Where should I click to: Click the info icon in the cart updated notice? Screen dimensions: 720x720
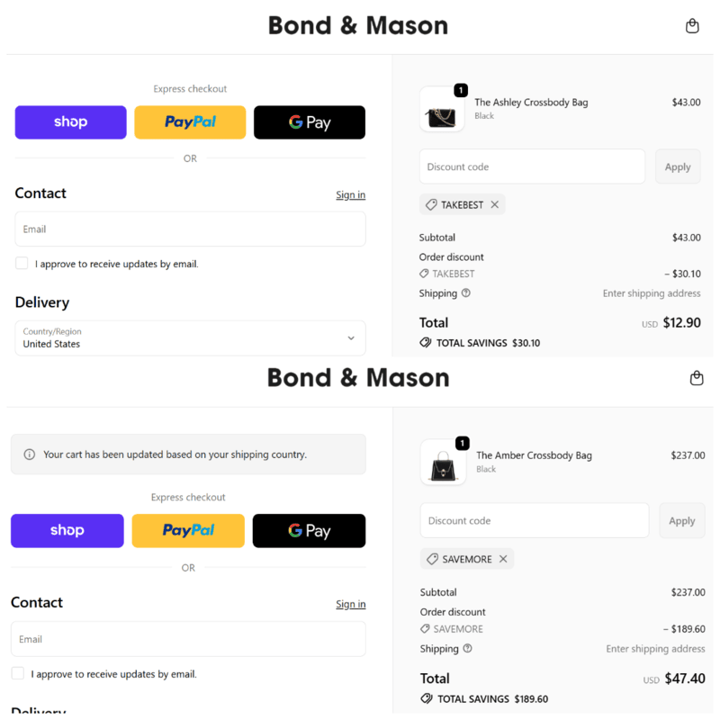pyautogui.click(x=30, y=454)
